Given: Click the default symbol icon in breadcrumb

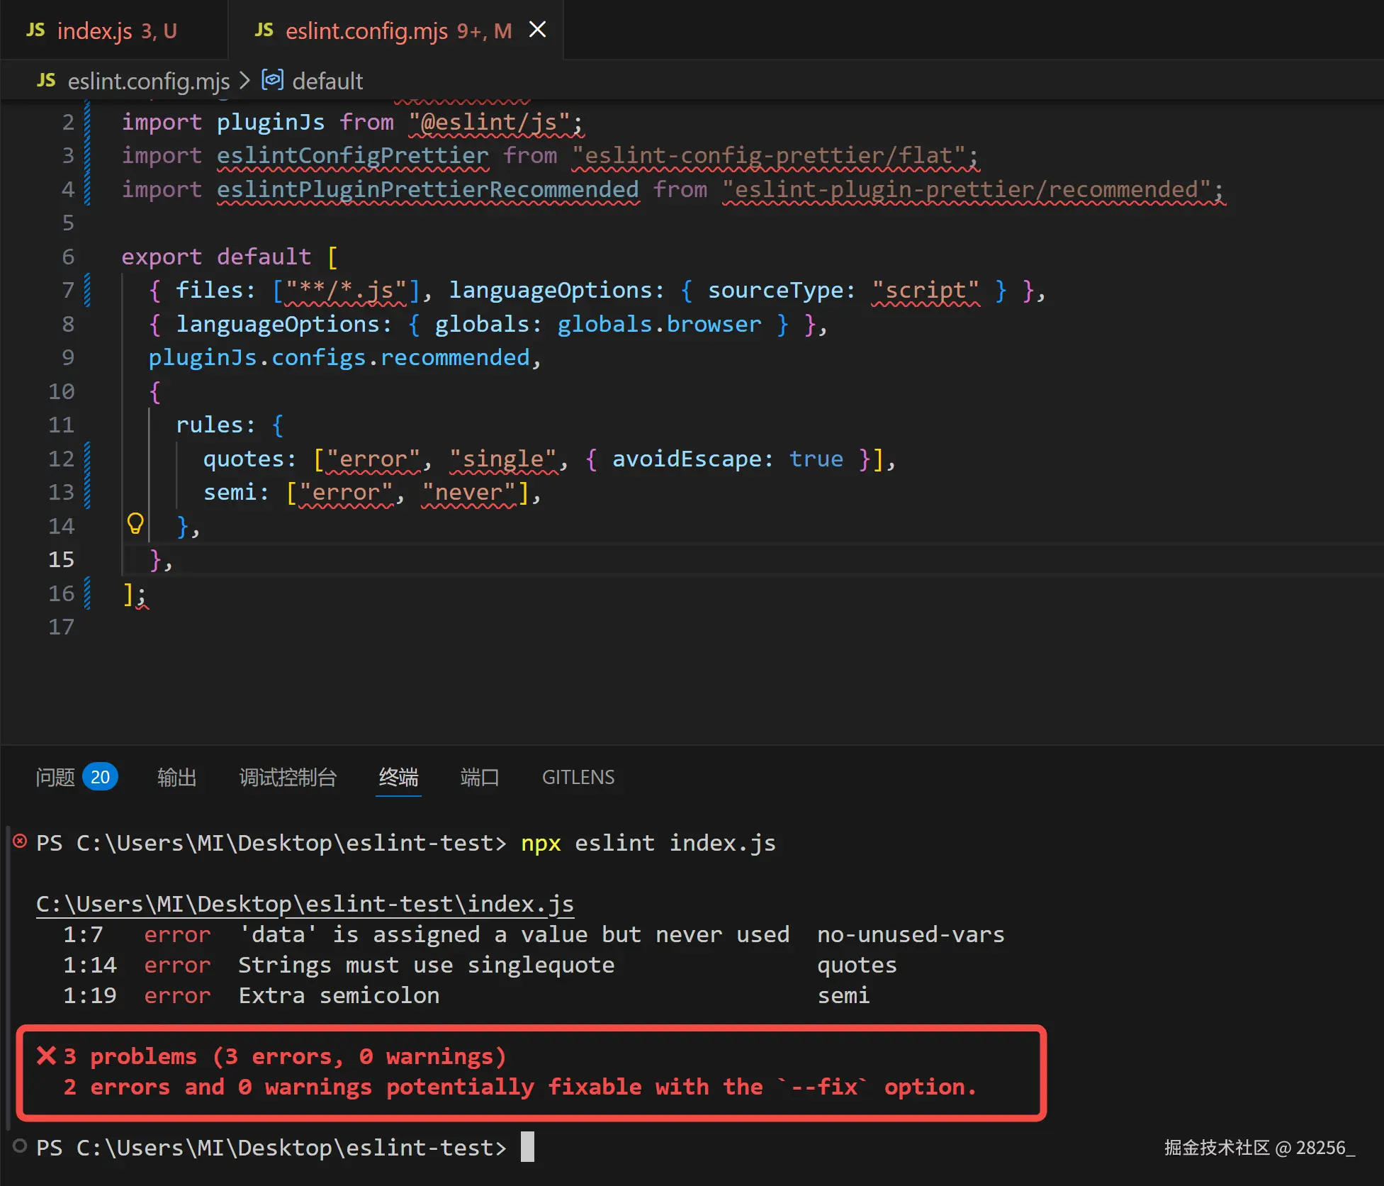Looking at the screenshot, I should pyautogui.click(x=272, y=80).
